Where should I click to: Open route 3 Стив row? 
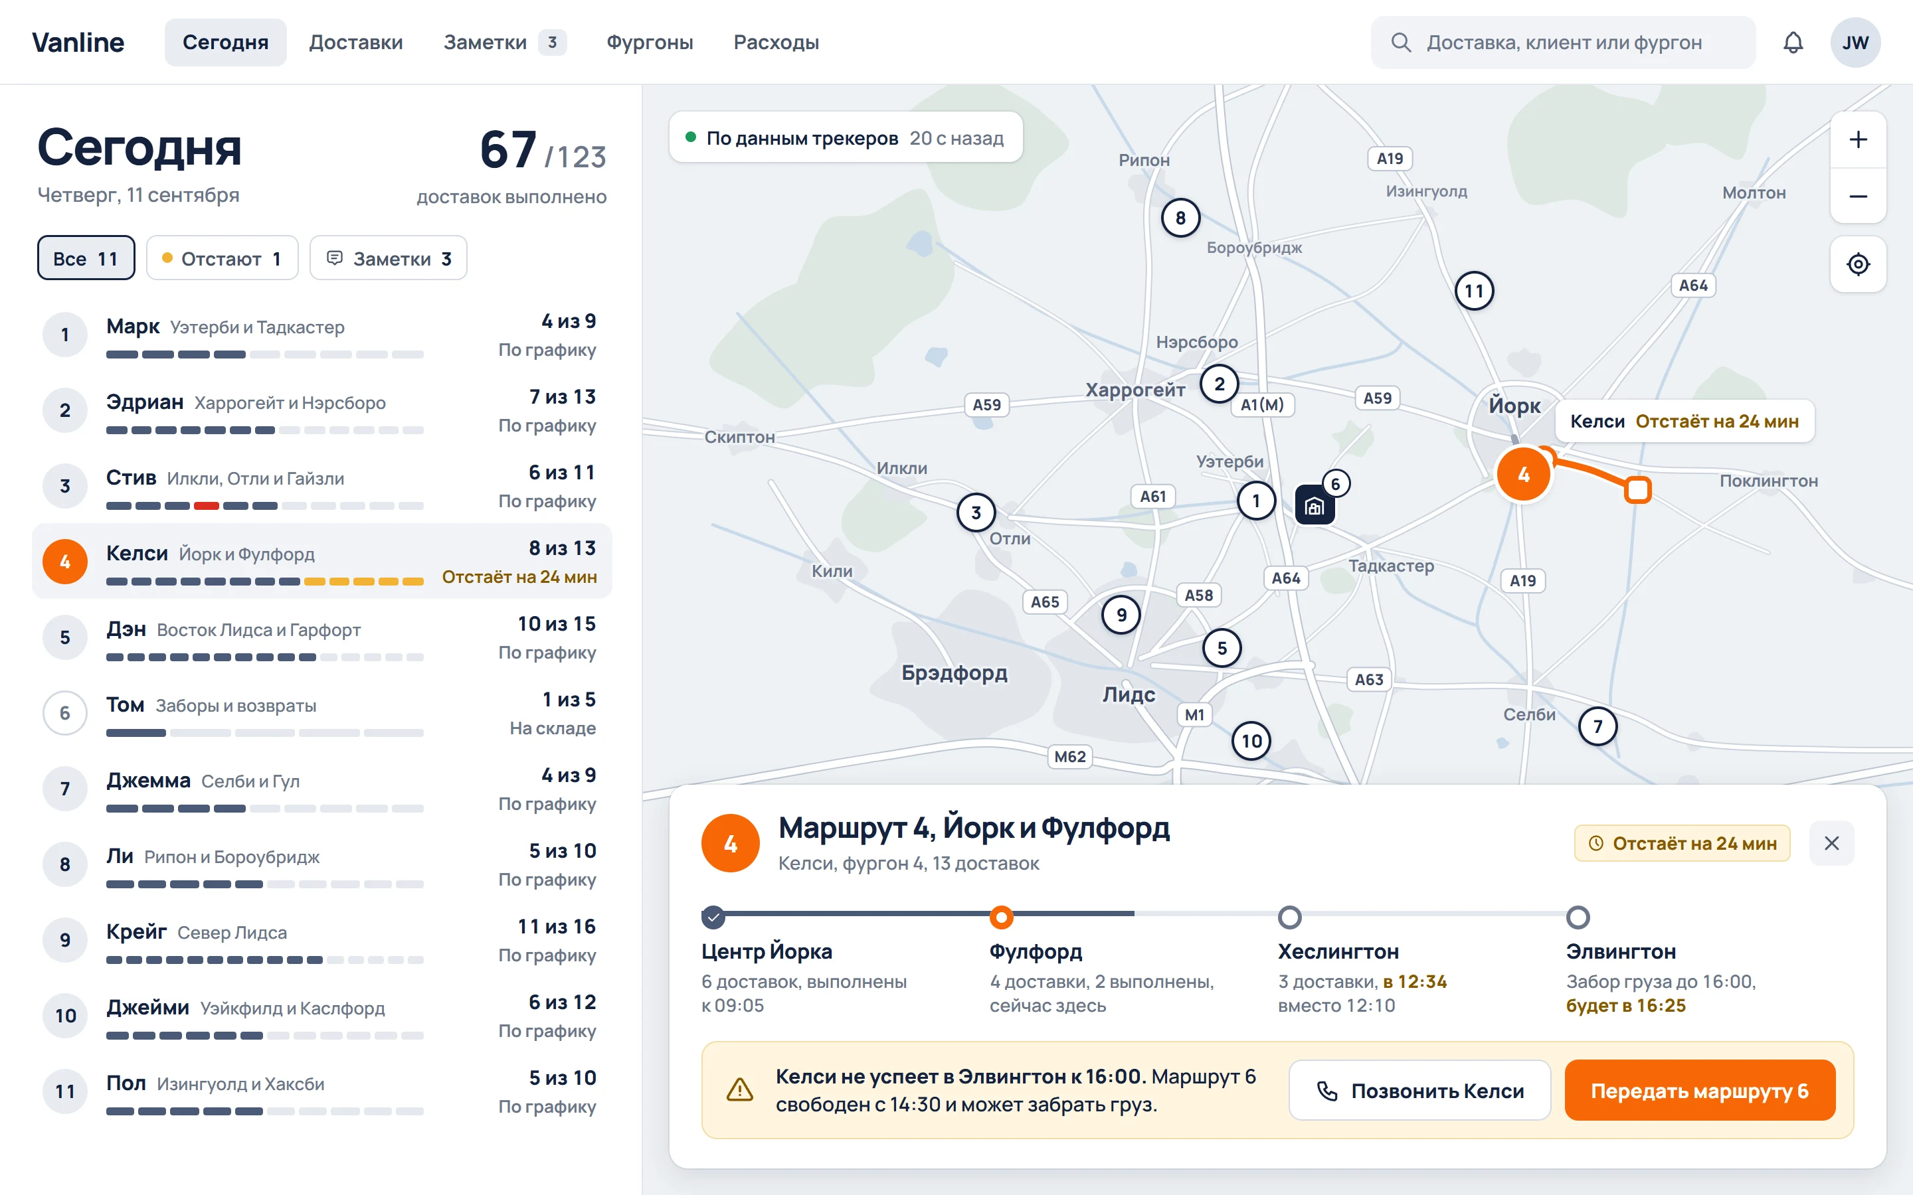321,486
